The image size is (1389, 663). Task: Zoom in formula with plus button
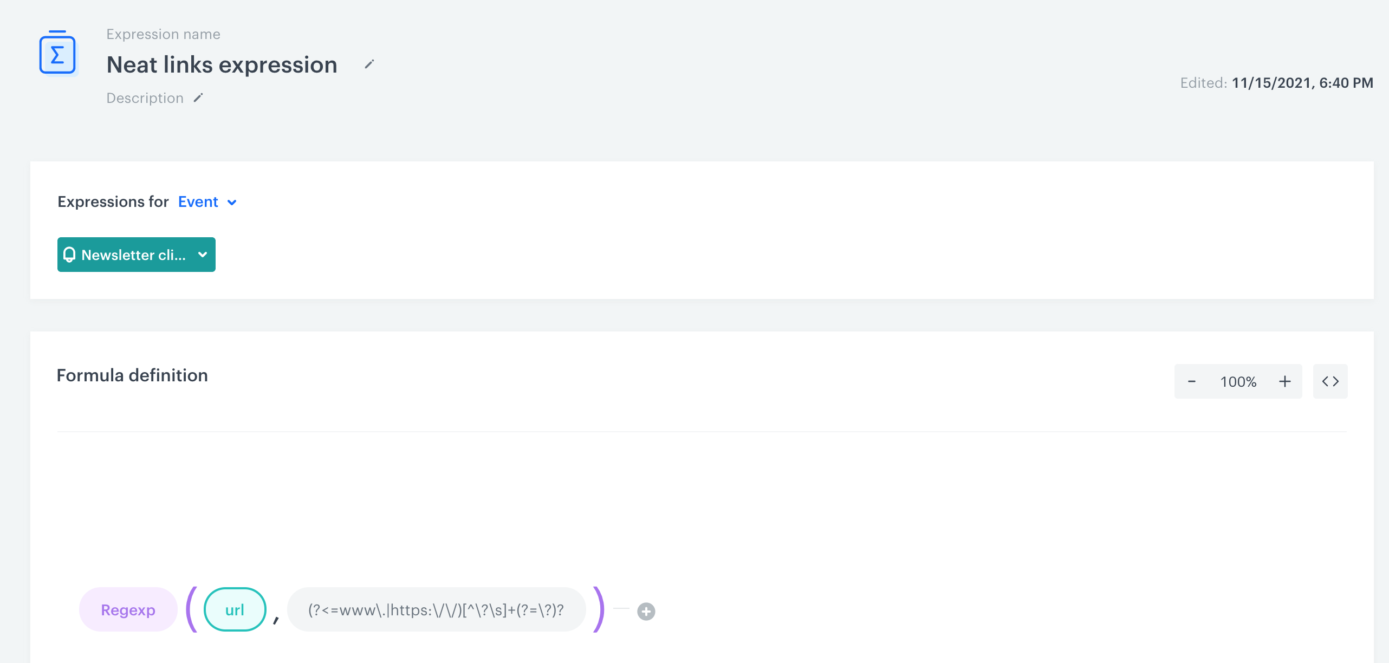[1284, 381]
